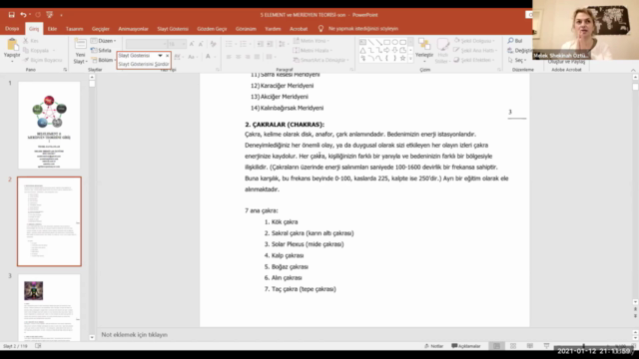639x359 pixels.
Task: Open Seç selection dropdown
Action: tap(517, 60)
